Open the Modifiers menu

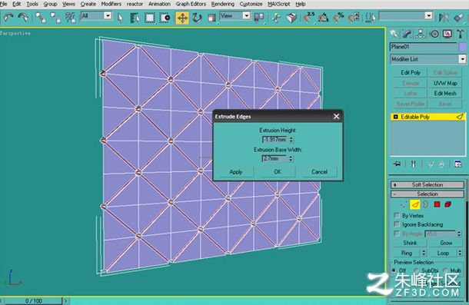(x=111, y=4)
